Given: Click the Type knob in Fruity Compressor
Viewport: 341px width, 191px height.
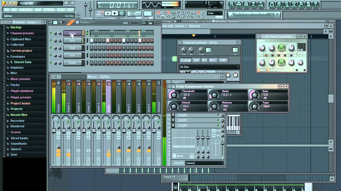Looking at the screenshot, I should (x=255, y=106).
